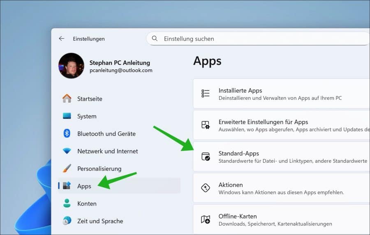Click the search magnifier icon
Viewport: 370px width, 235px height.
(155, 39)
